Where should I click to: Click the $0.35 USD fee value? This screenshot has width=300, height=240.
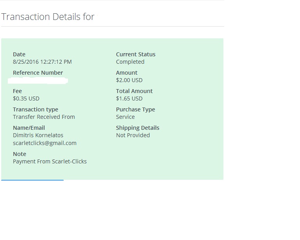click(x=26, y=99)
